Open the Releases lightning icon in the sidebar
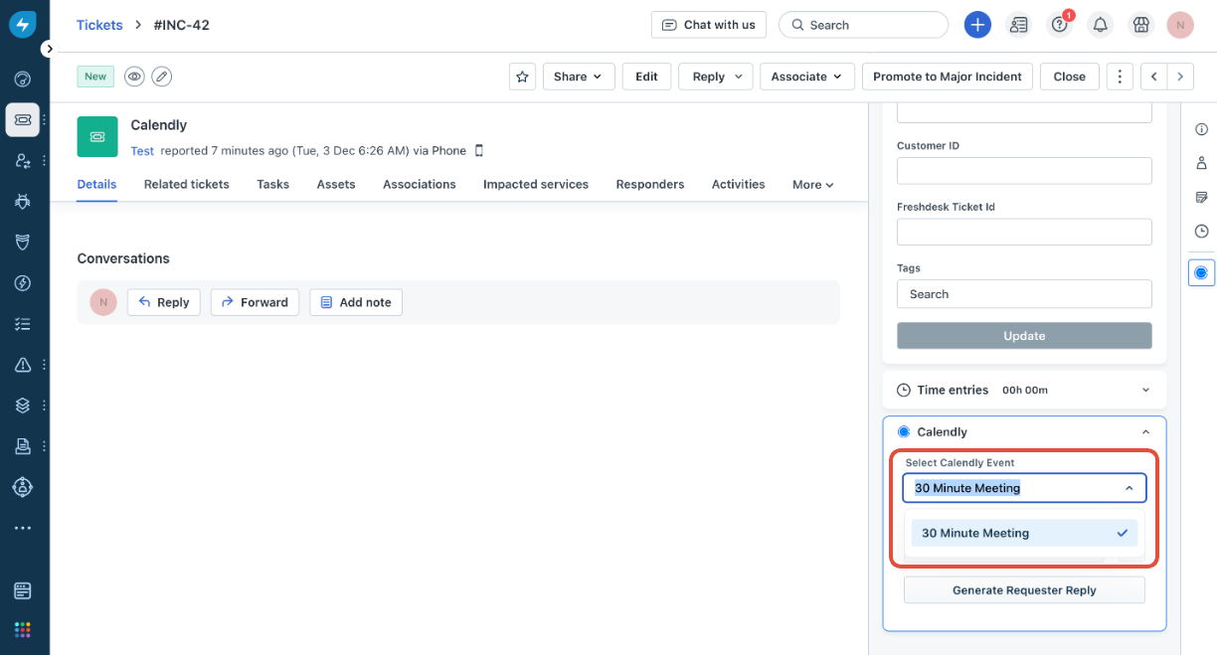Viewport: 1217px width, 655px height. point(23,283)
